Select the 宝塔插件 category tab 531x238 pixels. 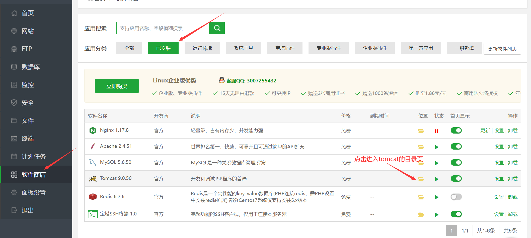pyautogui.click(x=285, y=48)
